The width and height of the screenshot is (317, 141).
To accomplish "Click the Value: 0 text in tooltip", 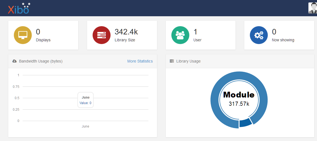I will point(85,103).
